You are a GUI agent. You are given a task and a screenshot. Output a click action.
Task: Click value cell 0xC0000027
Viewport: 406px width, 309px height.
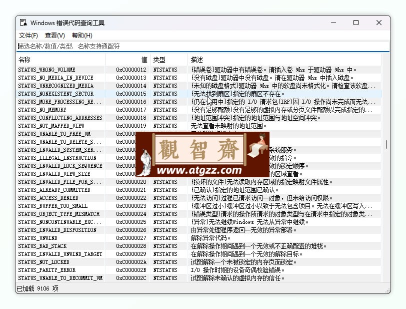coord(131,238)
